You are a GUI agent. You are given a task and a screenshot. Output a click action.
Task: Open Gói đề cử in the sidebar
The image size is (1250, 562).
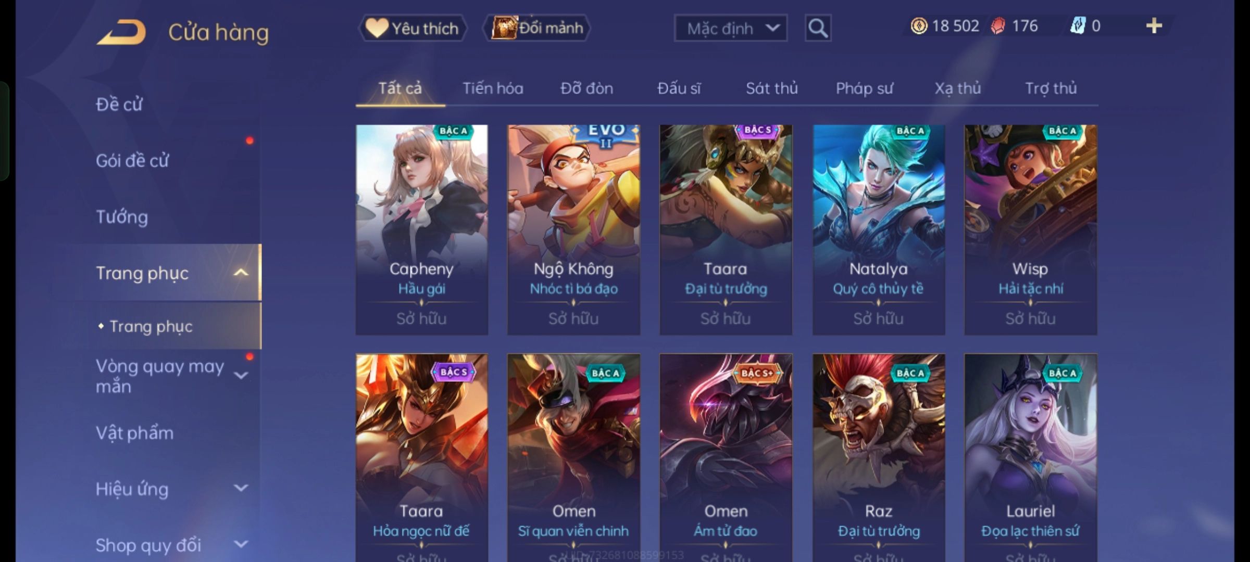point(132,160)
